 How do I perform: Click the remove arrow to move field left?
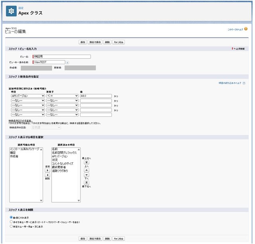click(x=47, y=175)
